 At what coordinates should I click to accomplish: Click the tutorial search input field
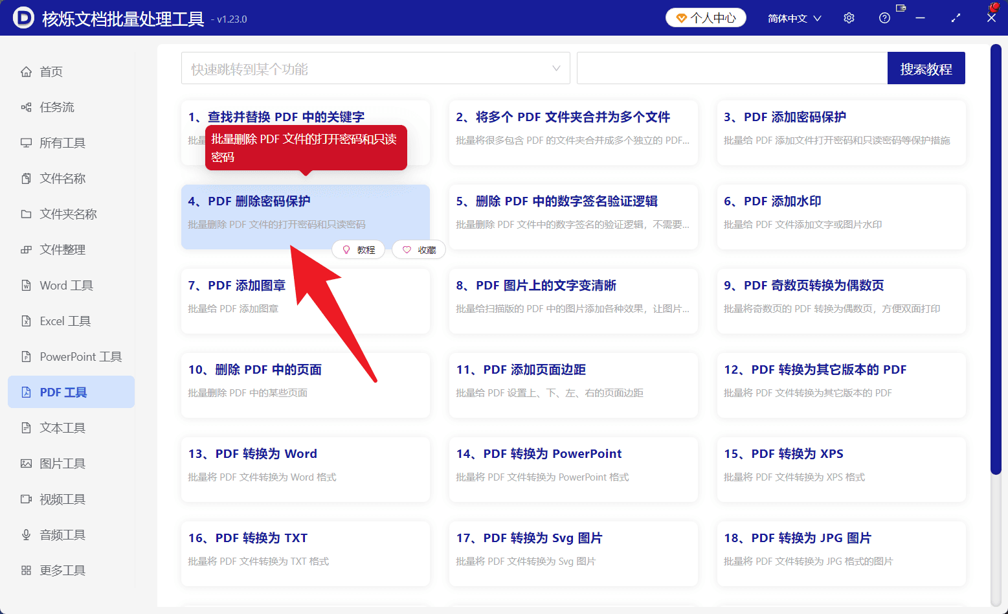(732, 69)
